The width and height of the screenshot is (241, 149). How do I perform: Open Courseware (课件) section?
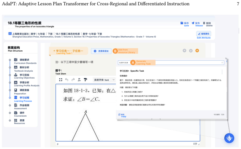(22, 113)
